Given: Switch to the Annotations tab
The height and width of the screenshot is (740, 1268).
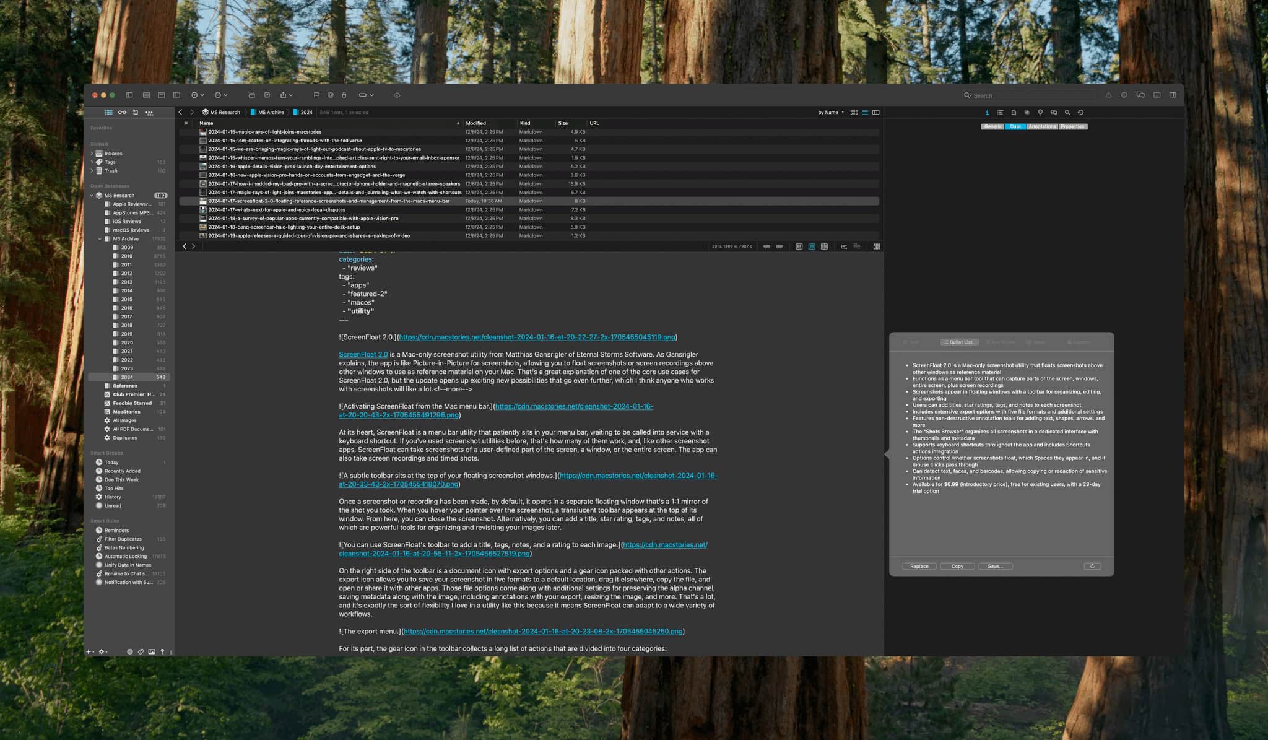Looking at the screenshot, I should pyautogui.click(x=1042, y=126).
